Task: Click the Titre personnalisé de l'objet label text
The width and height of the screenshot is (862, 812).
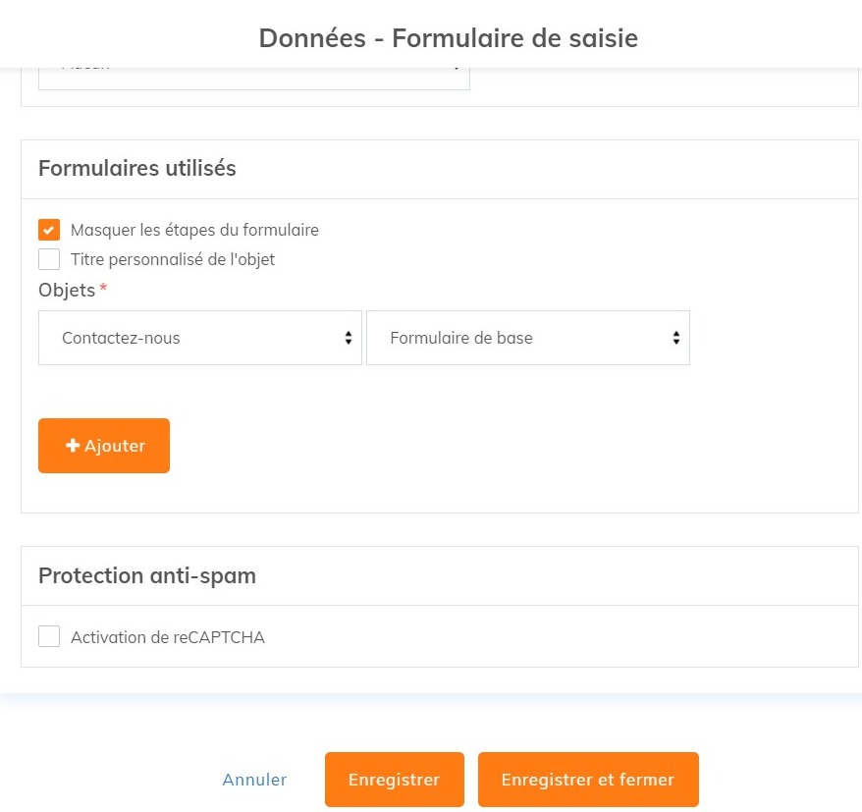Action: (x=173, y=260)
